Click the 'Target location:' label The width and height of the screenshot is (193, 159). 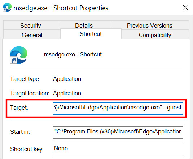(x=30, y=93)
